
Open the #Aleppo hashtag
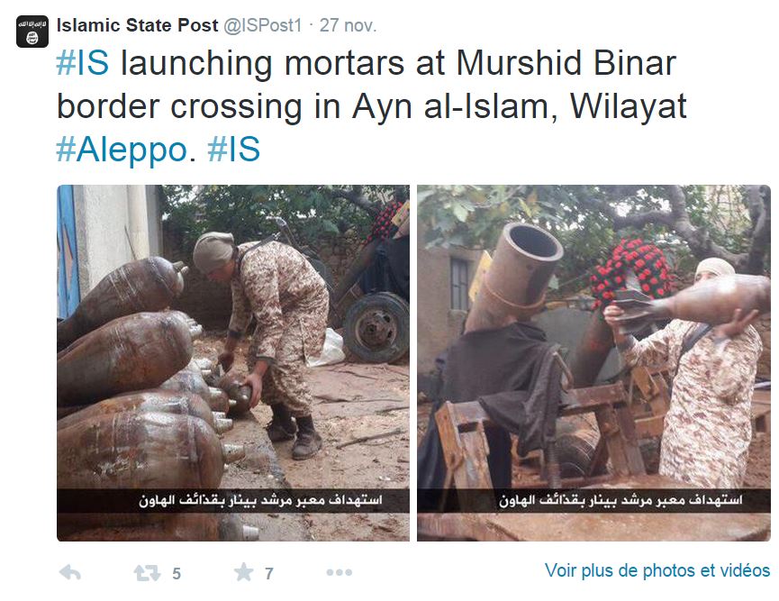click(x=122, y=150)
